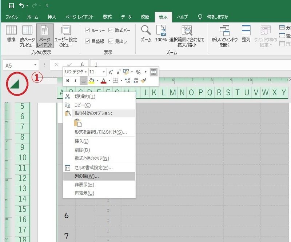Viewport: 291px width, 242px height.
Task: Click the fx insert function button
Action: (82, 65)
